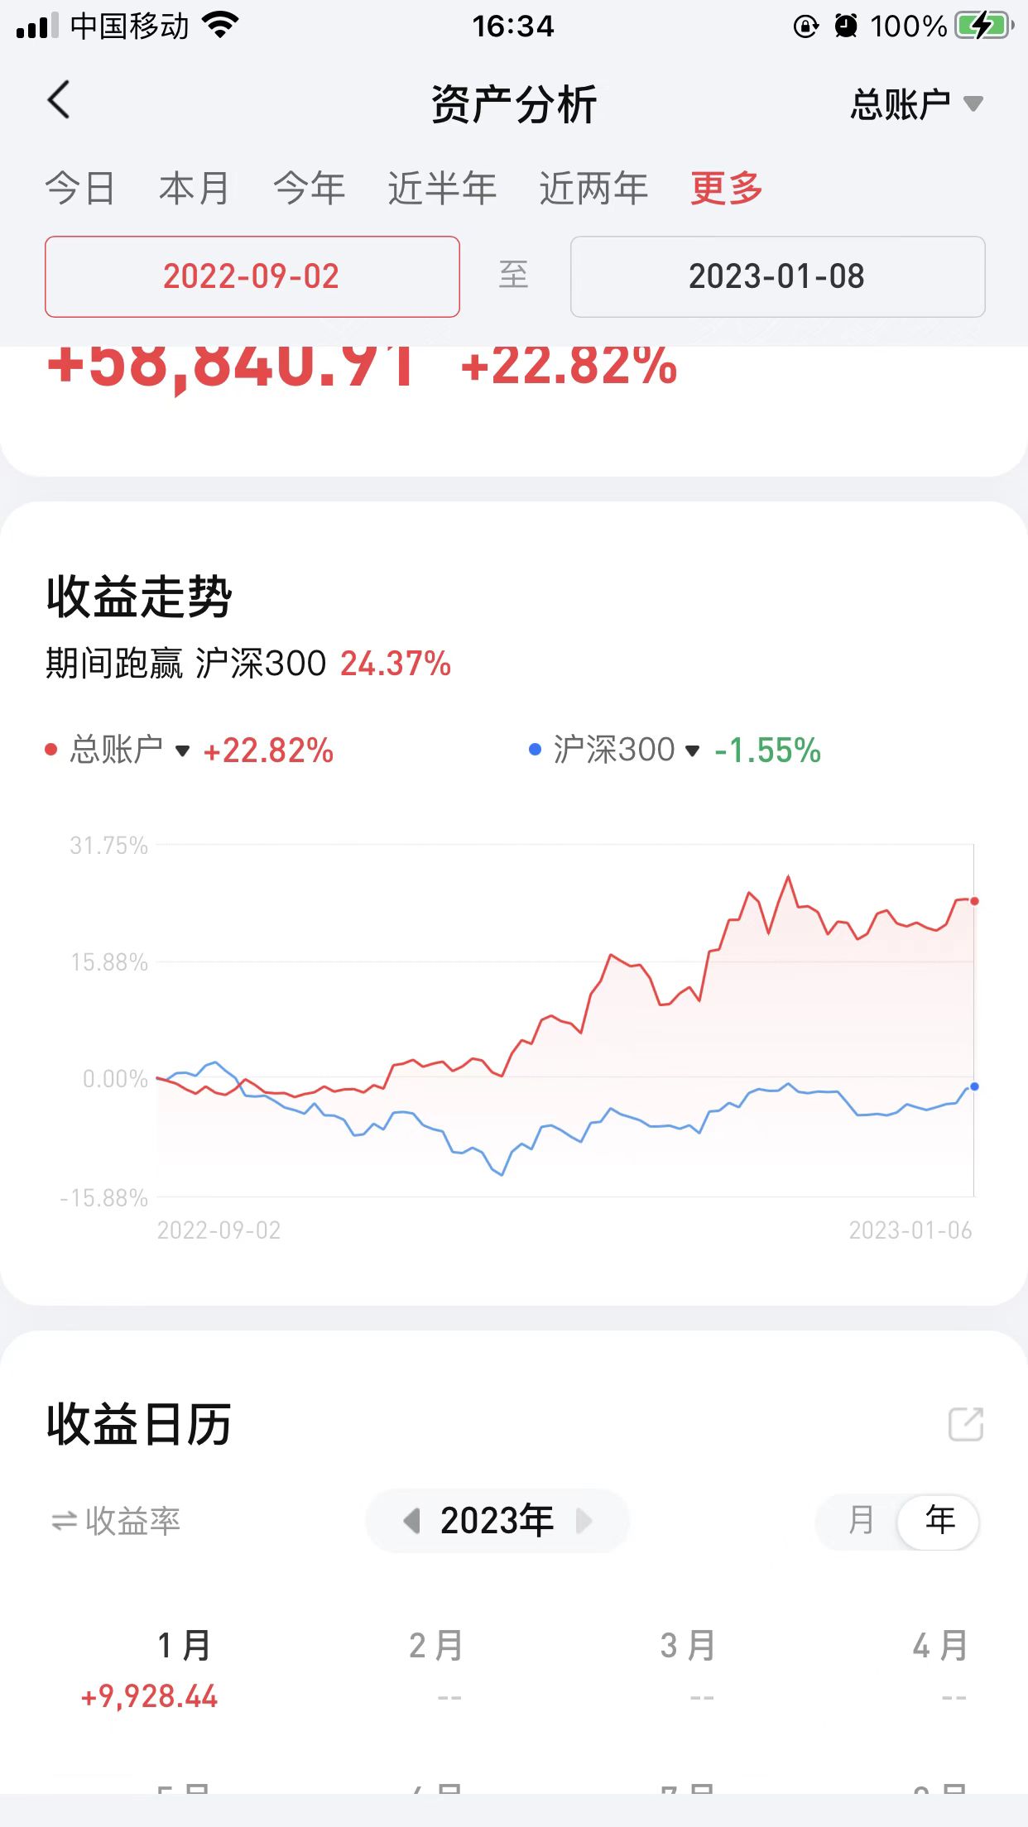Tap the 收益率 swap icon
1028x1827 pixels.
(x=65, y=1521)
